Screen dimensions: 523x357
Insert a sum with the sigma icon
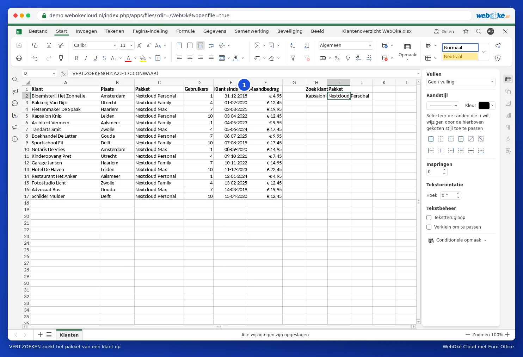pyautogui.click(x=257, y=45)
